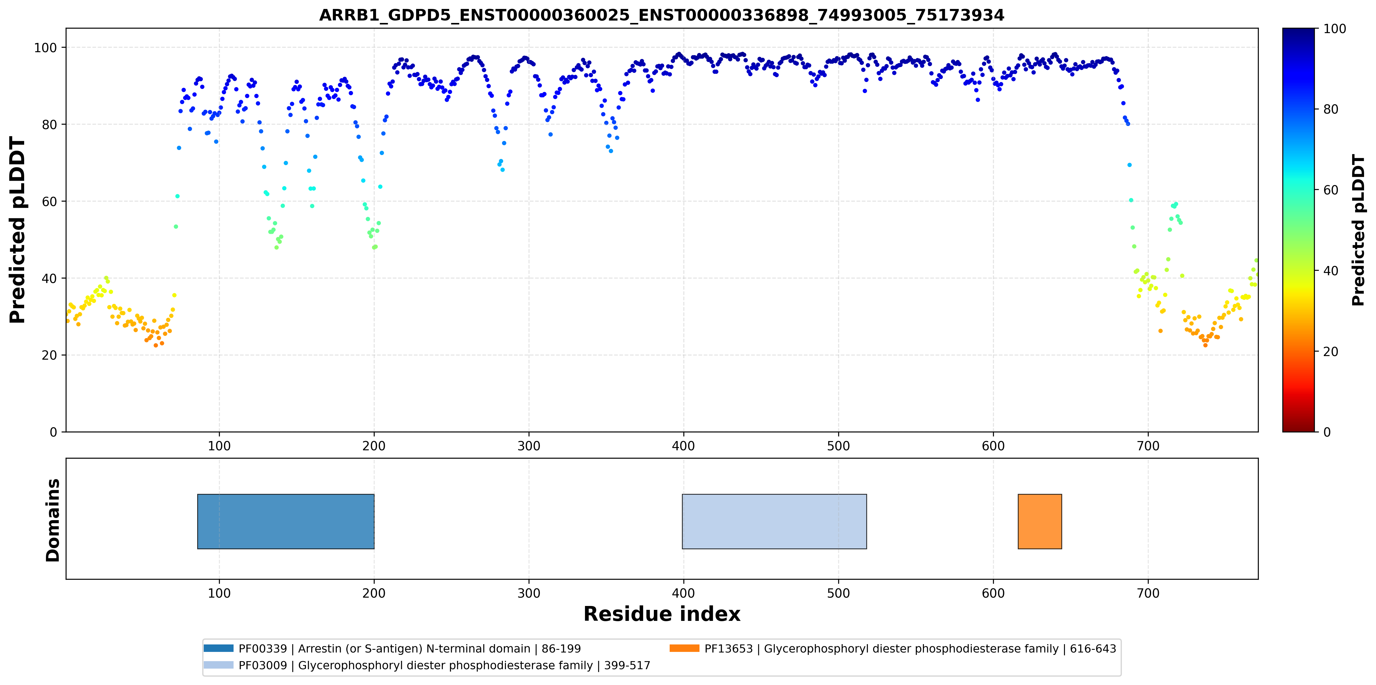Click the Predicted pLDDT left axis label
Screen dimensions: 1376x685
[17, 230]
